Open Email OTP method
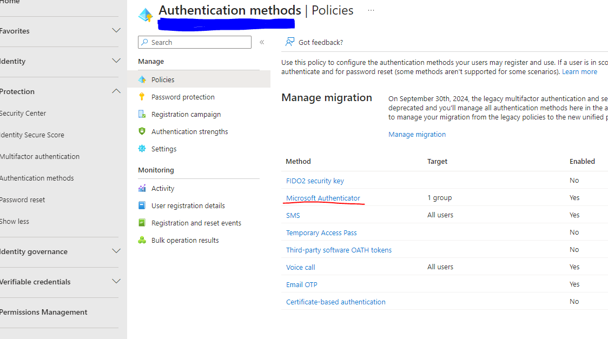Screen dimensions: 608x339 pos(302,284)
